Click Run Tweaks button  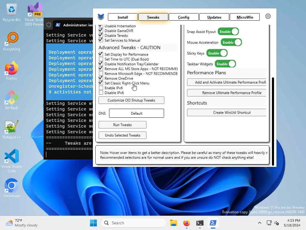point(122,125)
